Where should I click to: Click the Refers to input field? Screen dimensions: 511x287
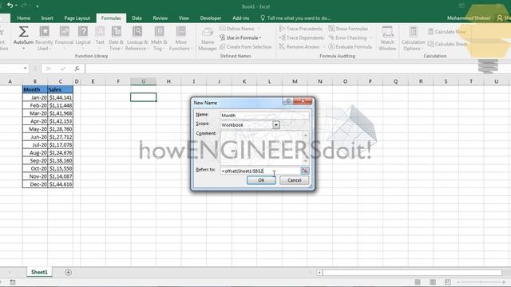[259, 171]
